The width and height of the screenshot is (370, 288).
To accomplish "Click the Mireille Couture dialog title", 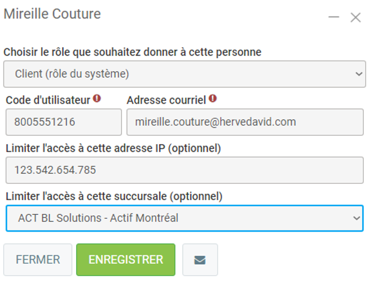I will pos(52,14).
